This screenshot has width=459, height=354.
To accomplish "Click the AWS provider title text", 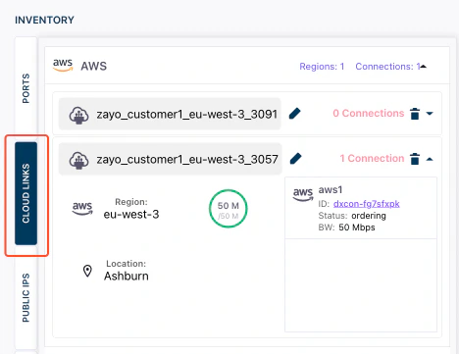I will point(94,66).
